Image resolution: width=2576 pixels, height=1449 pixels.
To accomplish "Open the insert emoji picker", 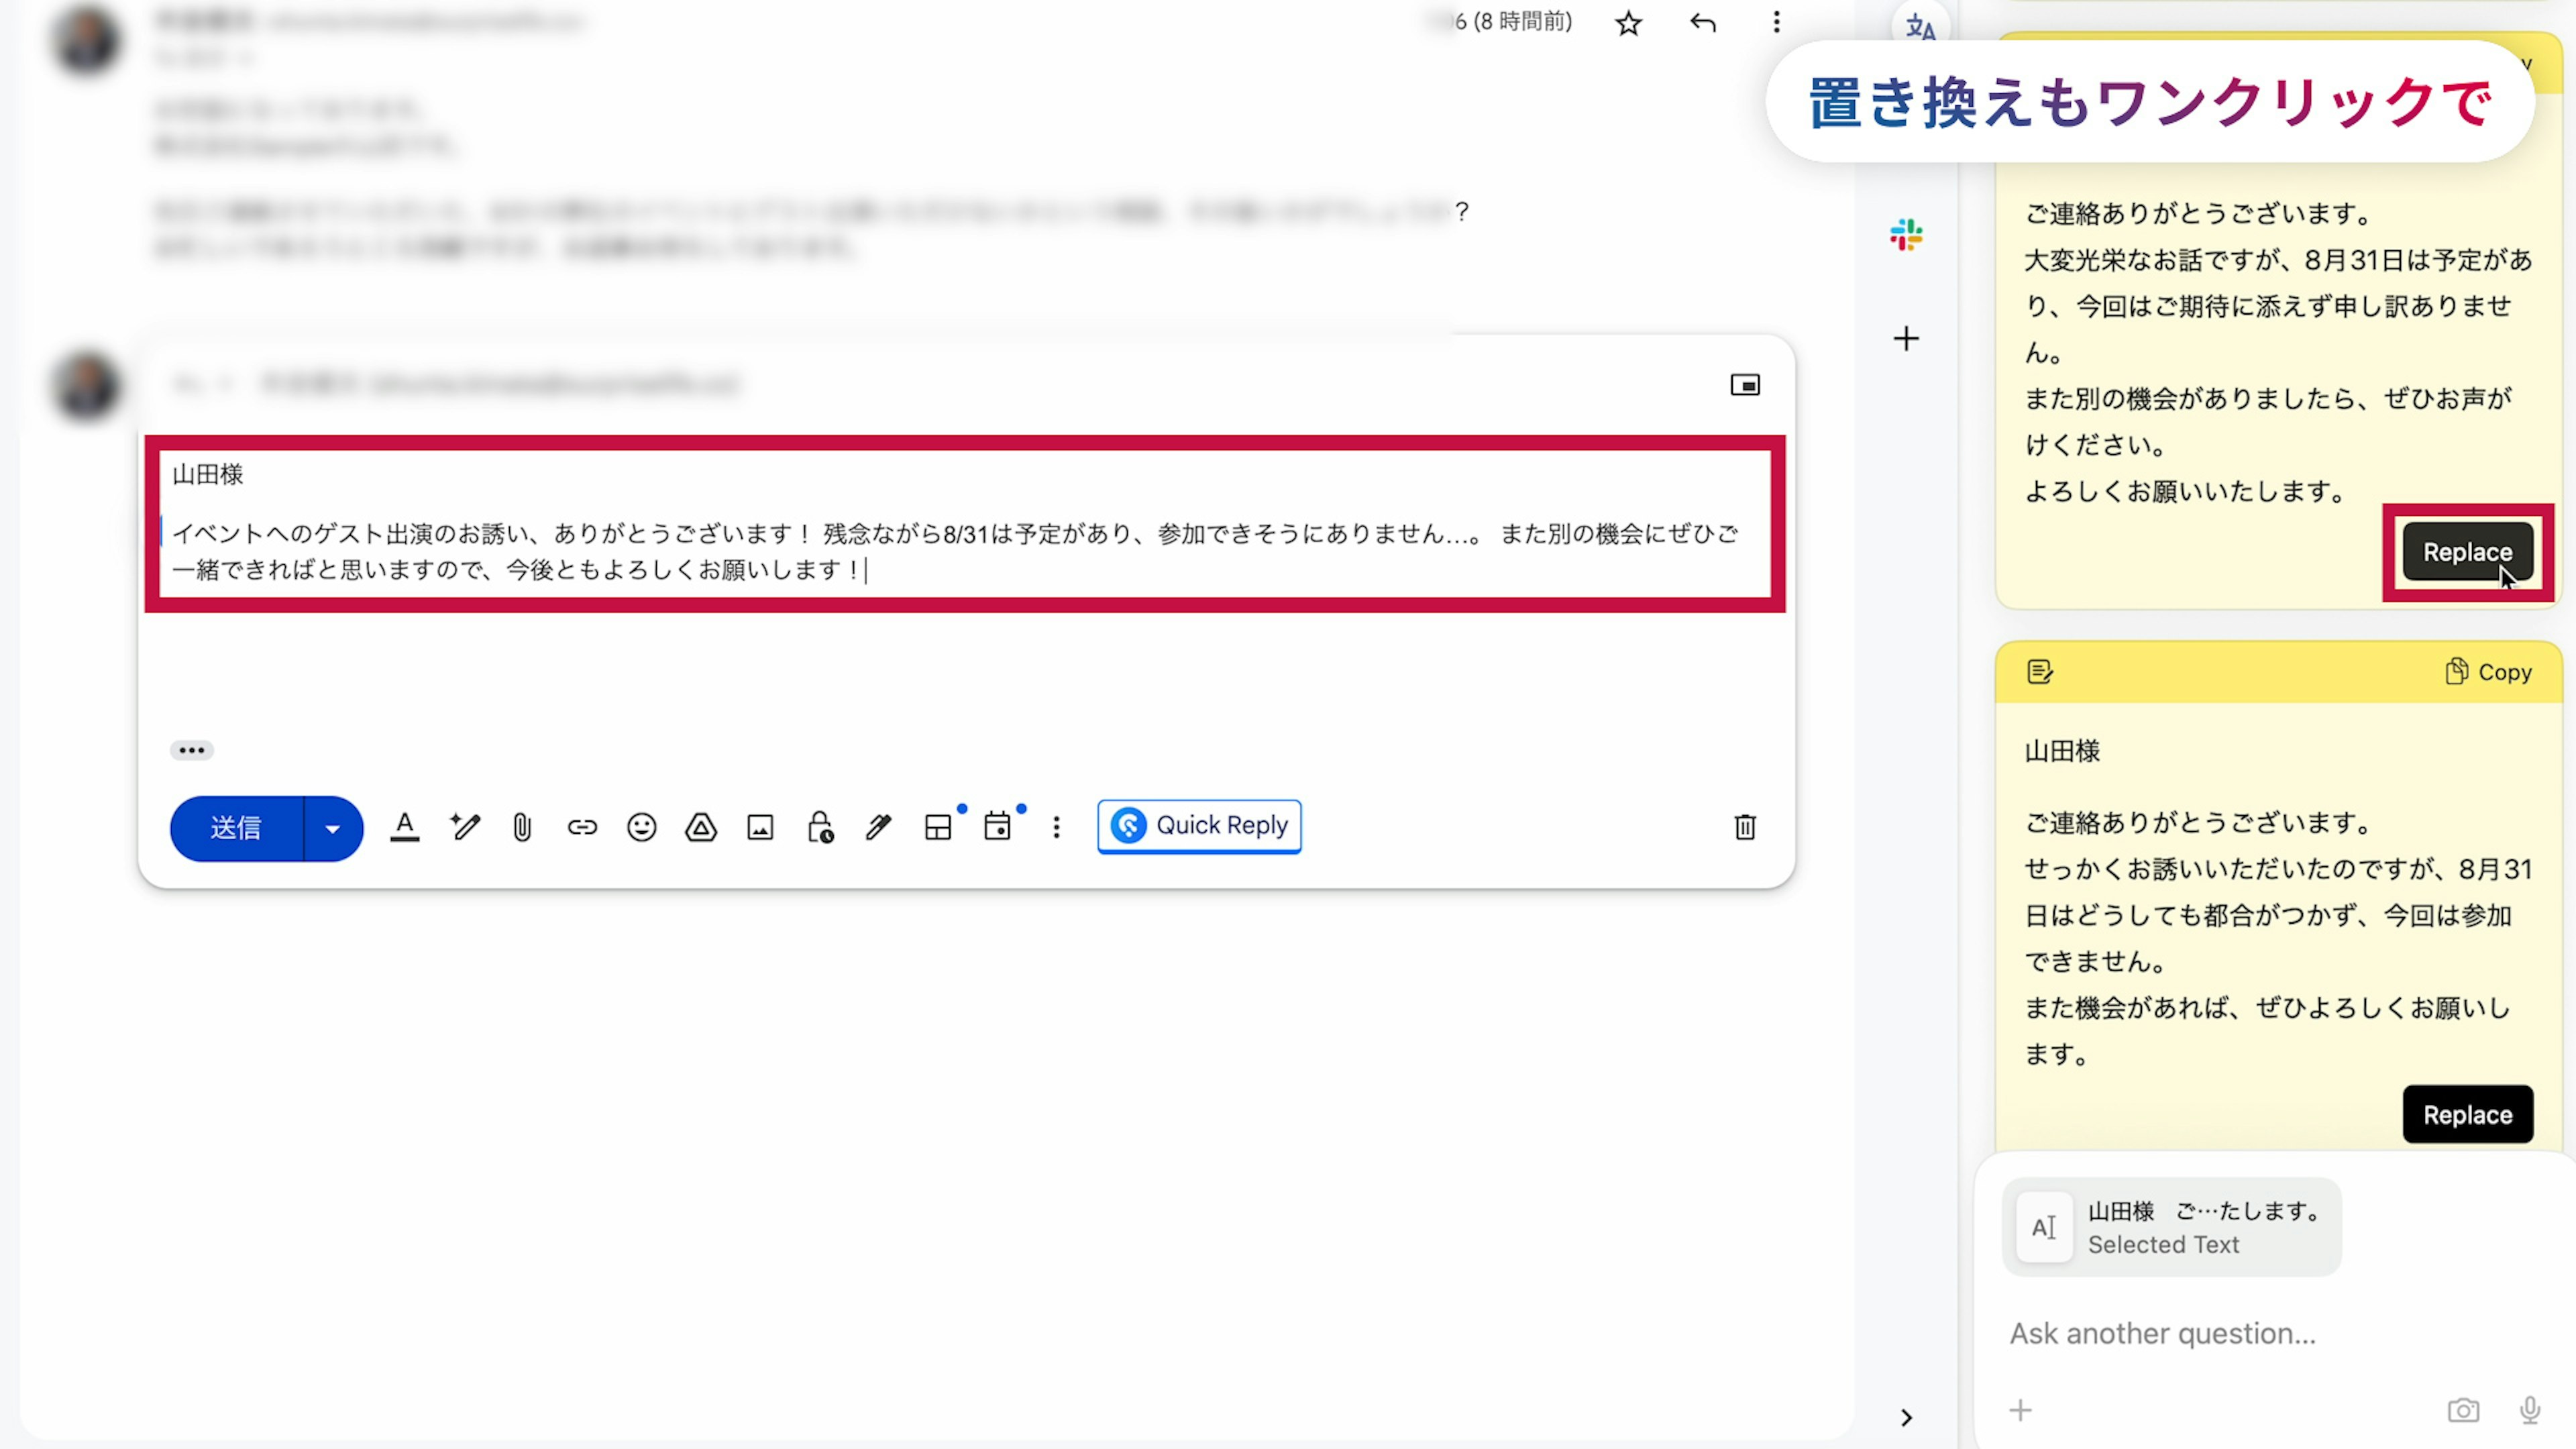I will [x=641, y=827].
